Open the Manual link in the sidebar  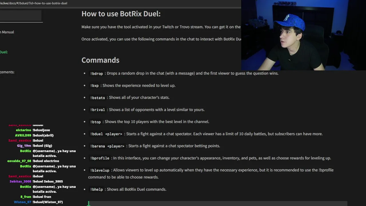tap(8, 32)
